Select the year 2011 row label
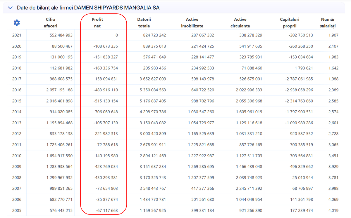Image resolution: width=351 pixels, height=218 pixels. tap(17, 145)
